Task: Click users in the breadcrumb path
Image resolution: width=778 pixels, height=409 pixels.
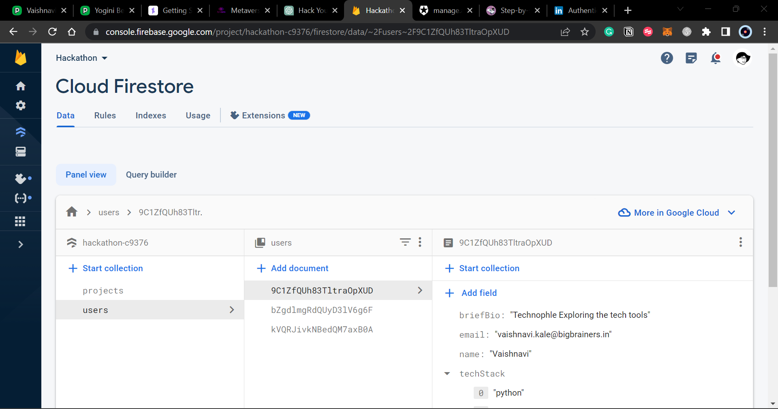Action: (x=109, y=212)
